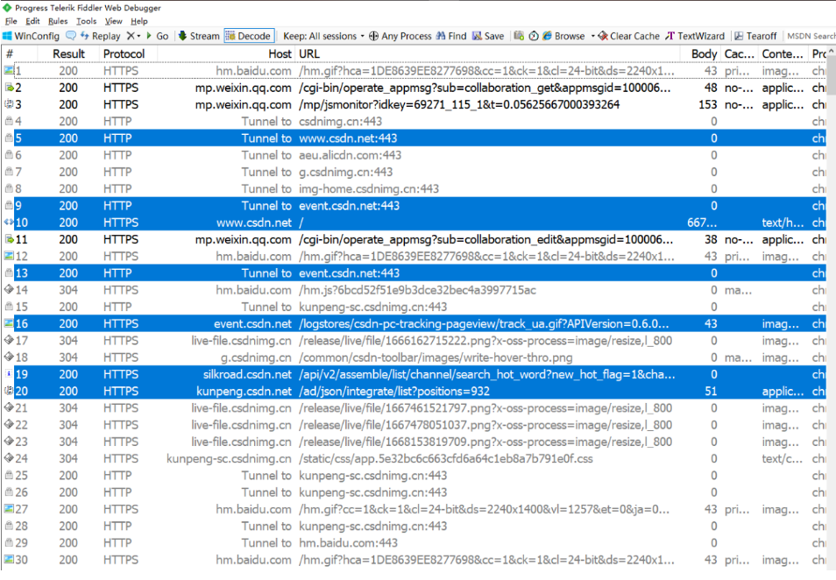
Task: Sort by the Protocol column header
Action: coord(129,53)
